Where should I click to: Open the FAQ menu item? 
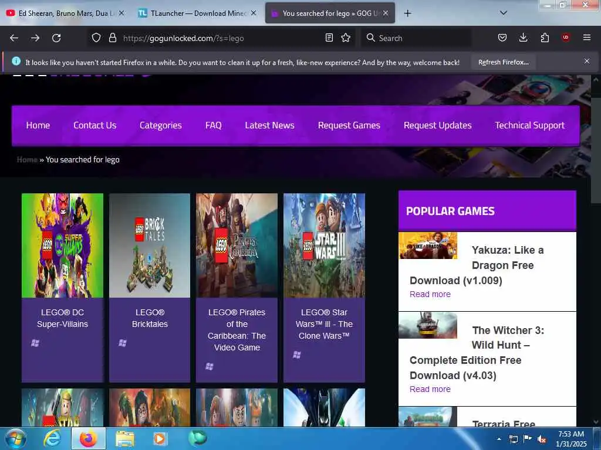[214, 125]
